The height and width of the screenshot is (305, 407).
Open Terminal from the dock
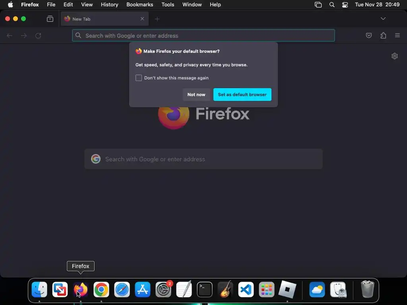click(205, 290)
